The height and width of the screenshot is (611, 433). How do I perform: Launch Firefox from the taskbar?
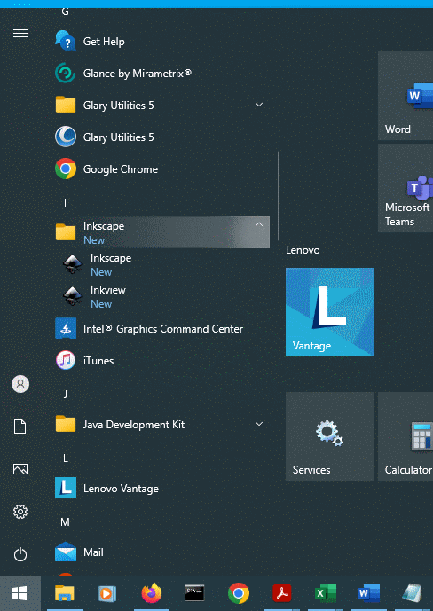(x=152, y=593)
